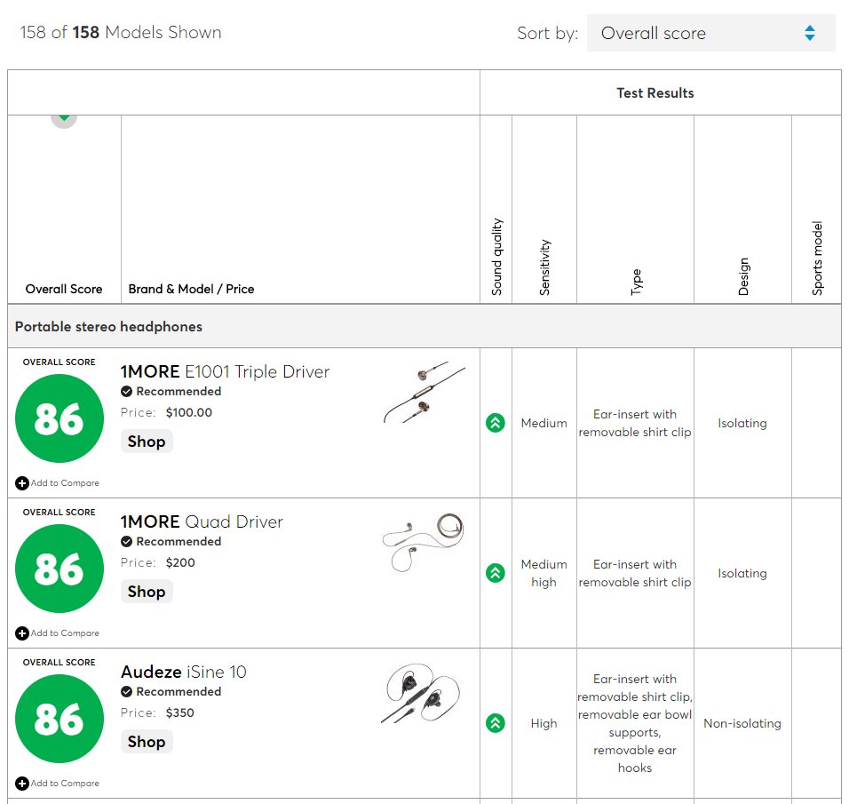The width and height of the screenshot is (849, 804).
Task: Click the 86 score circle for Quad Driver
Action: 60,569
